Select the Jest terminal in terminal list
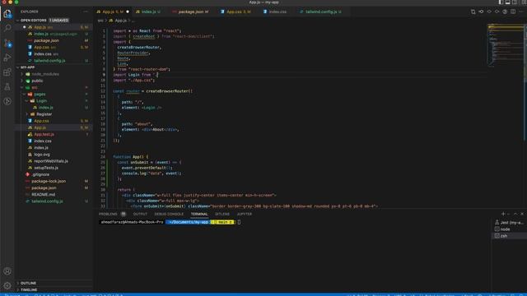The height and width of the screenshot is (296, 527). tap(509, 223)
